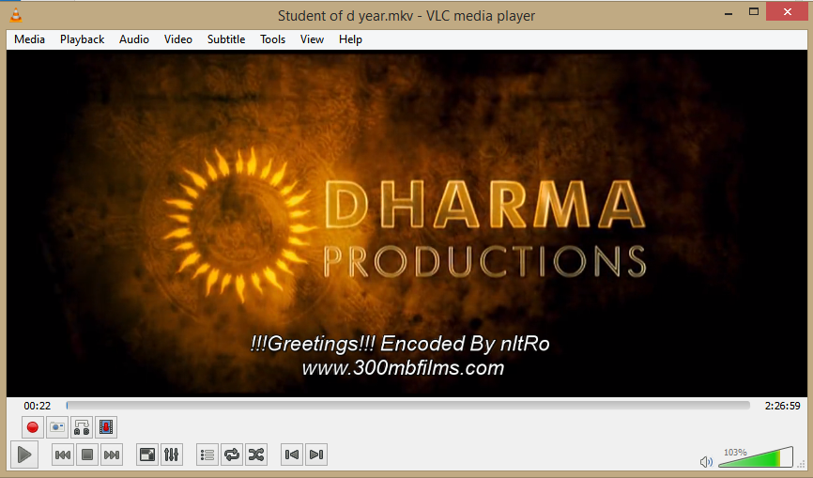Open the Playback menu
The image size is (813, 478).
coord(82,39)
